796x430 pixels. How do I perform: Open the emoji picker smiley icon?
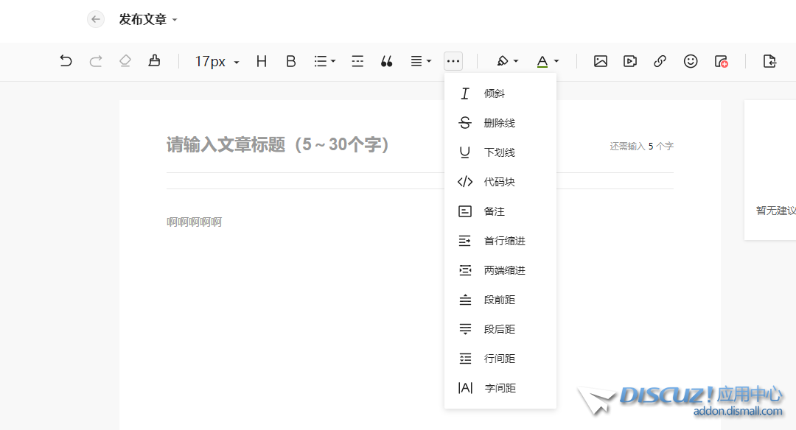691,62
